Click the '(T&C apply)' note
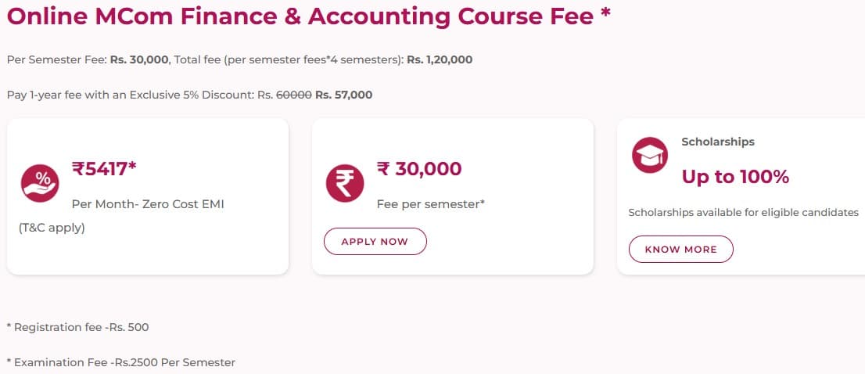Image resolution: width=865 pixels, height=374 pixels. (x=52, y=228)
